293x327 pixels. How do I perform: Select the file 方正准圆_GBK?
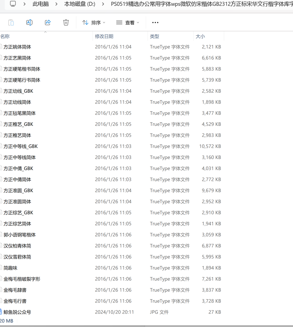pos(18,191)
